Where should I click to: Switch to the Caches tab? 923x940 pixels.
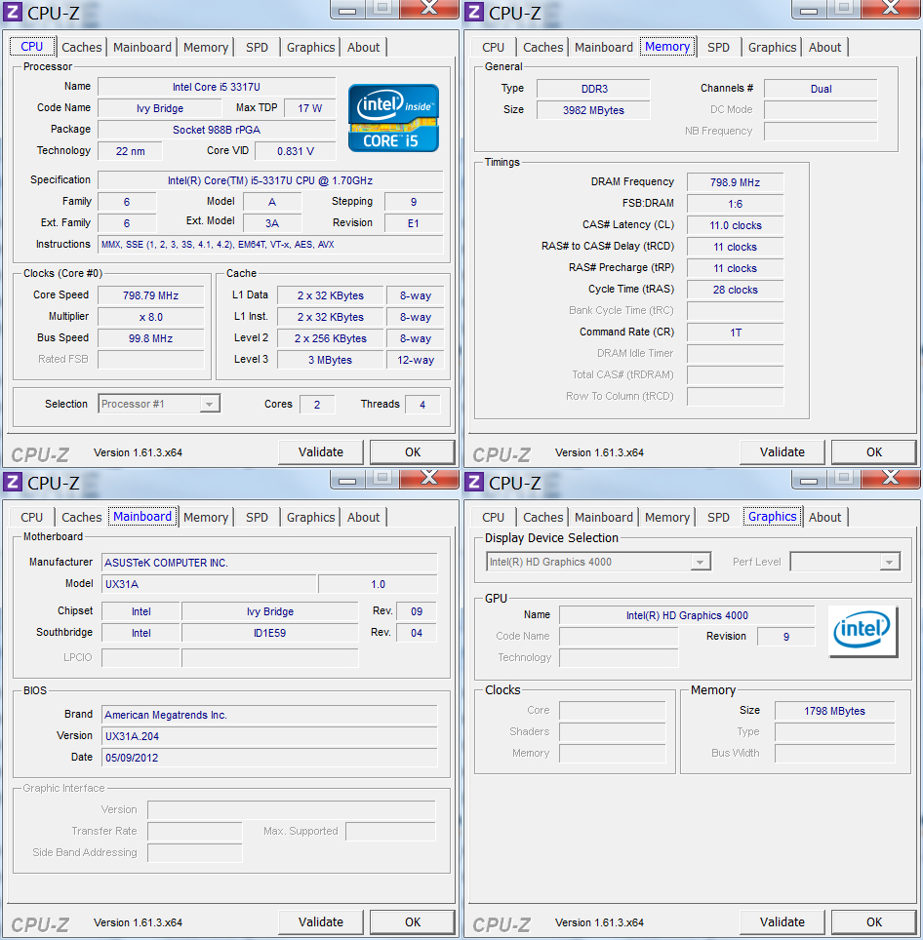(81, 46)
